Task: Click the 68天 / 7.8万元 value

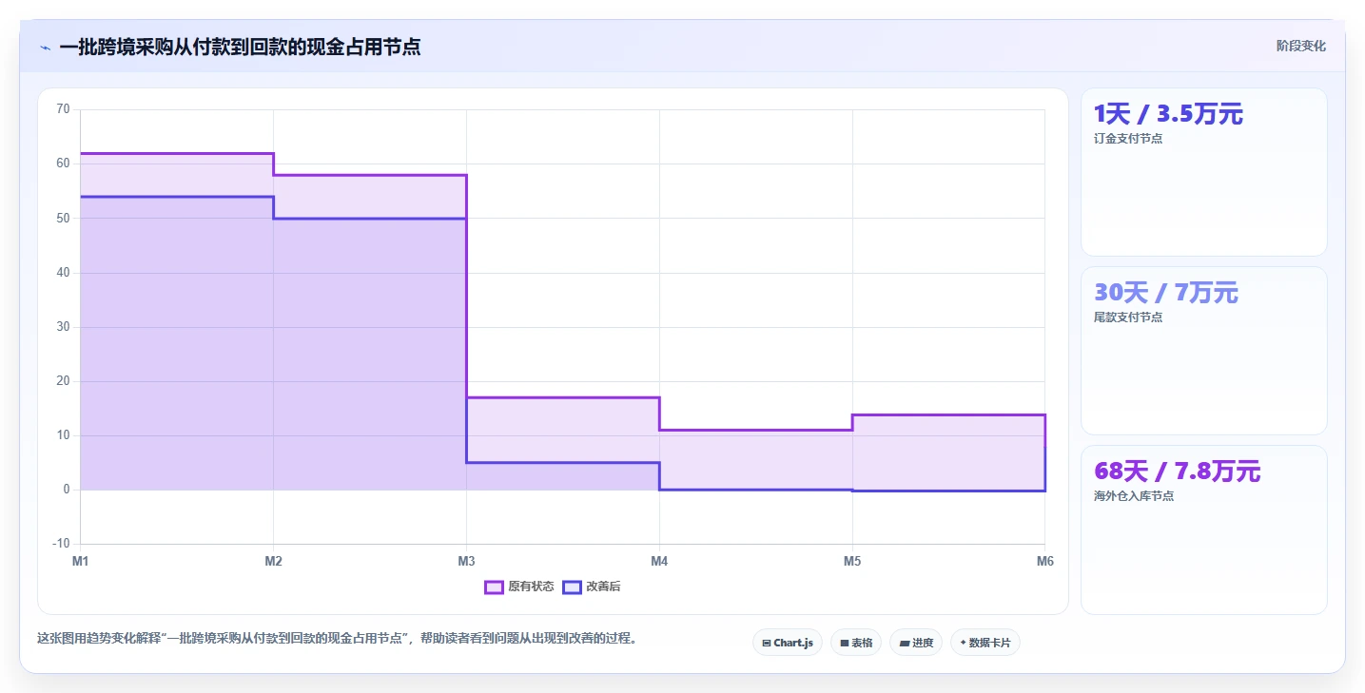Action: 1177,472
